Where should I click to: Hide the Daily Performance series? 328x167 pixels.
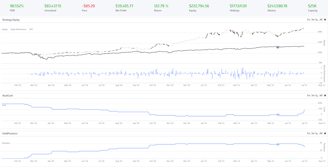coord(18,29)
